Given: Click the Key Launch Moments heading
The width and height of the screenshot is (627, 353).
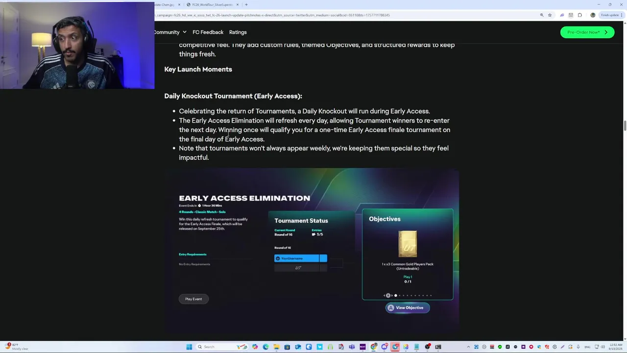Looking at the screenshot, I should point(198,69).
